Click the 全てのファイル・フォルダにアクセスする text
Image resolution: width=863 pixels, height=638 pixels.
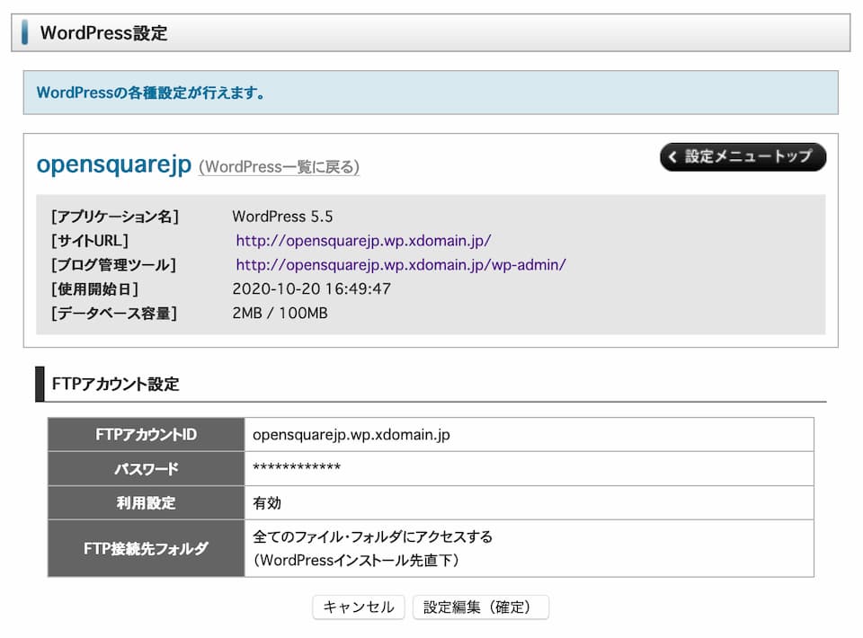click(x=373, y=537)
